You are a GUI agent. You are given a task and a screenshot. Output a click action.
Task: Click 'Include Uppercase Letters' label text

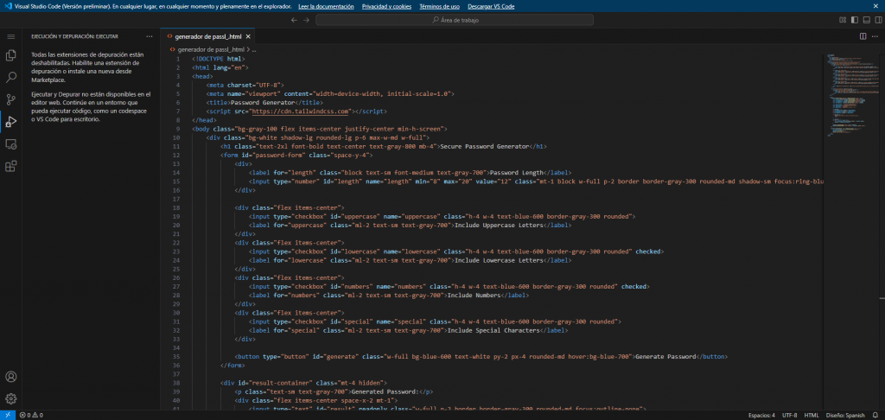(500, 226)
